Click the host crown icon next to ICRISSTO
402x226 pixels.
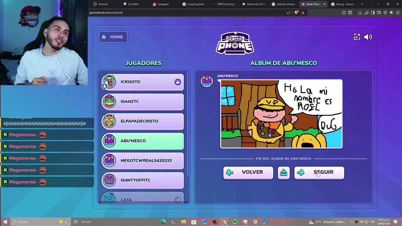[x=178, y=82]
